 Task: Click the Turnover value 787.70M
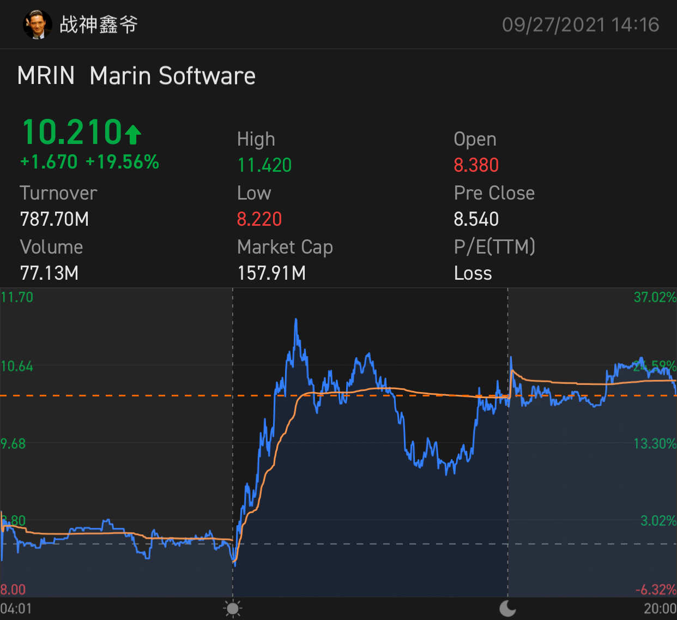click(55, 219)
